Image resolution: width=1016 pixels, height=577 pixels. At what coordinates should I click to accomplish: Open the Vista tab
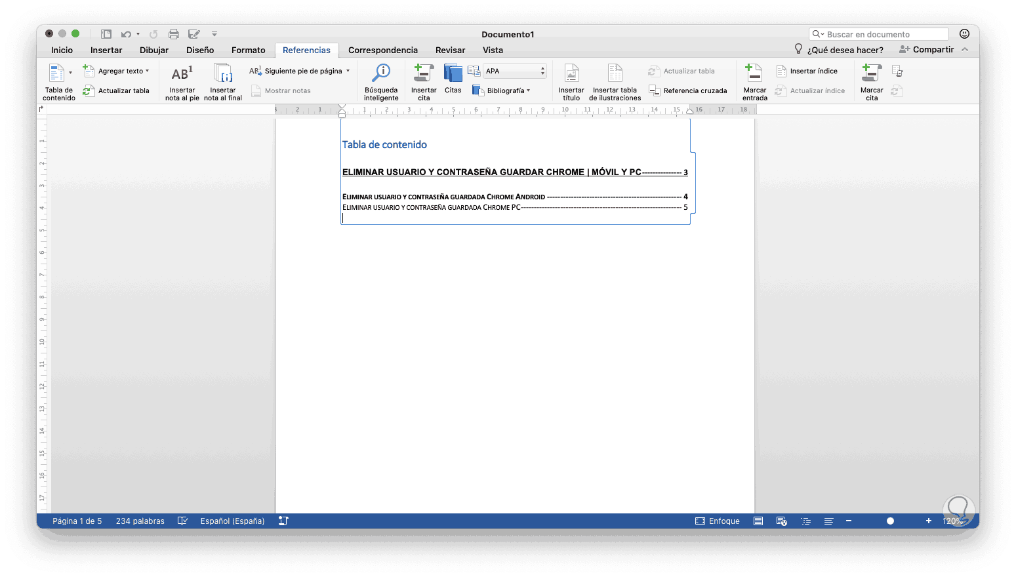493,50
